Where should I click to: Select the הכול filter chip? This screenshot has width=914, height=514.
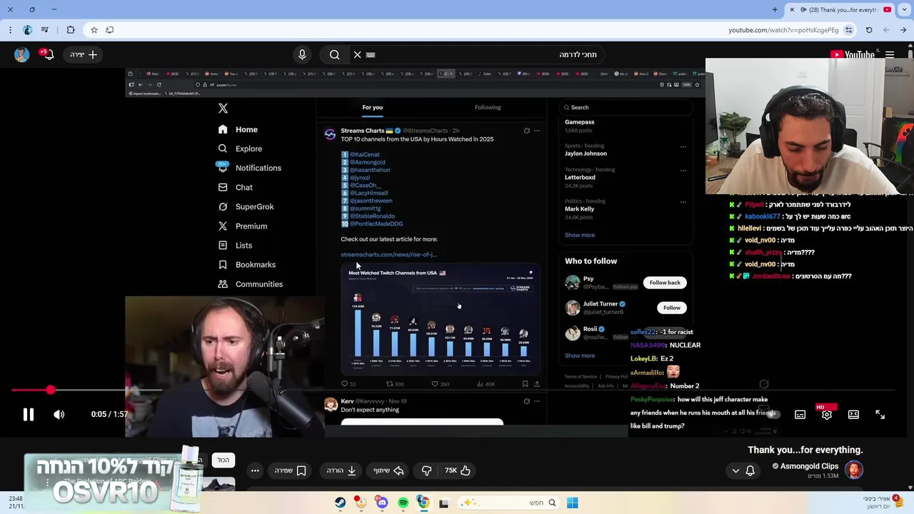point(224,460)
